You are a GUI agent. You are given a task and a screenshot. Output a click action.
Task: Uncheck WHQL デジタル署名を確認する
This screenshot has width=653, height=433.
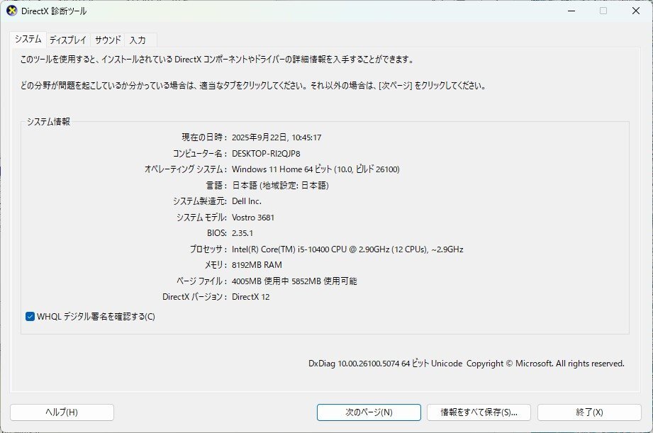pyautogui.click(x=28, y=317)
